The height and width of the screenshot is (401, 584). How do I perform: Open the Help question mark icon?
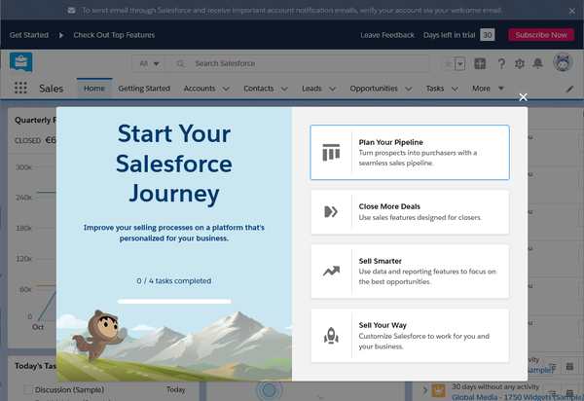(x=501, y=63)
